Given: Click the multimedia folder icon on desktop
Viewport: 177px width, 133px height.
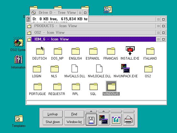Looking at the screenshot, I should pyautogui.click(x=108, y=9).
